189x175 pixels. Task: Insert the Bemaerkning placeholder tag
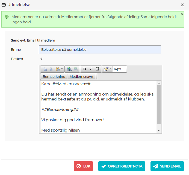coord(54,77)
